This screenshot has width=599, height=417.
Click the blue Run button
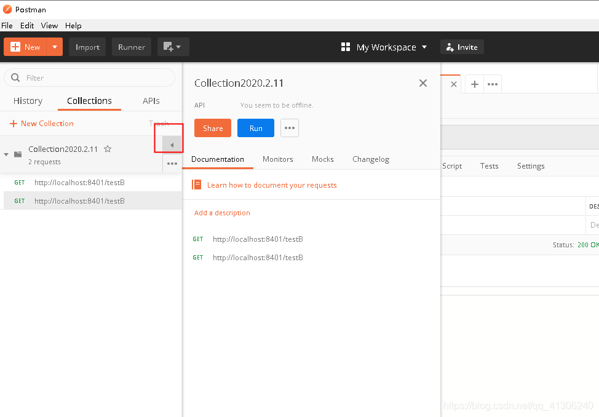pos(256,128)
